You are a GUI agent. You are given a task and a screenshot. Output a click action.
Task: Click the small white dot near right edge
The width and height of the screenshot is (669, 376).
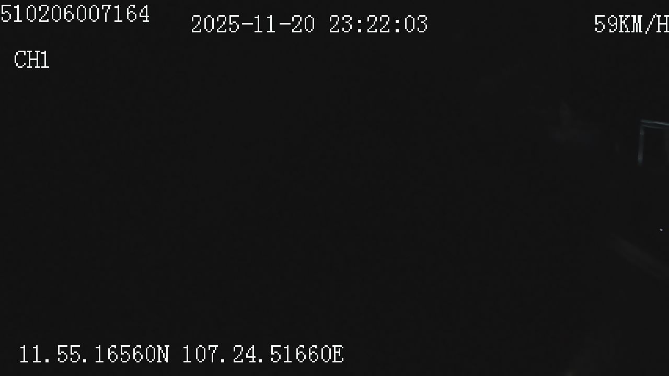(661, 229)
